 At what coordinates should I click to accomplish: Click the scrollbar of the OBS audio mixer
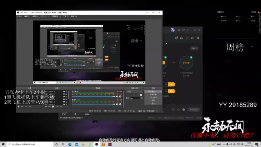click(x=123, y=99)
